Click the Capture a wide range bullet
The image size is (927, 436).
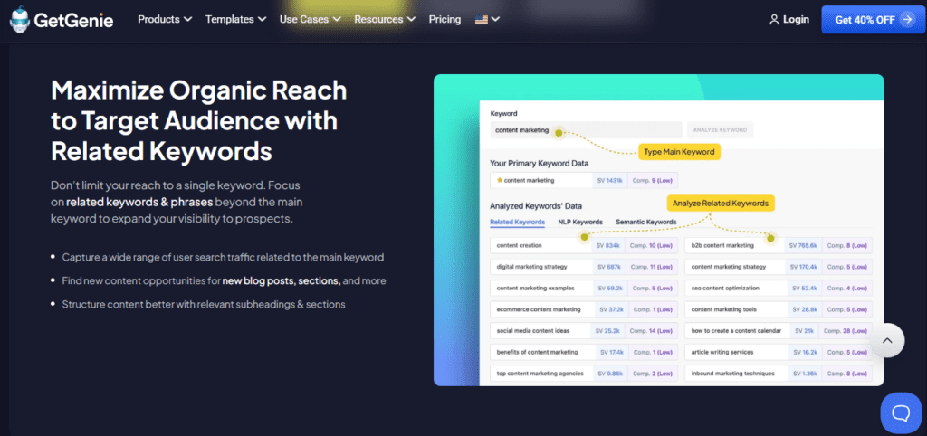[223, 257]
